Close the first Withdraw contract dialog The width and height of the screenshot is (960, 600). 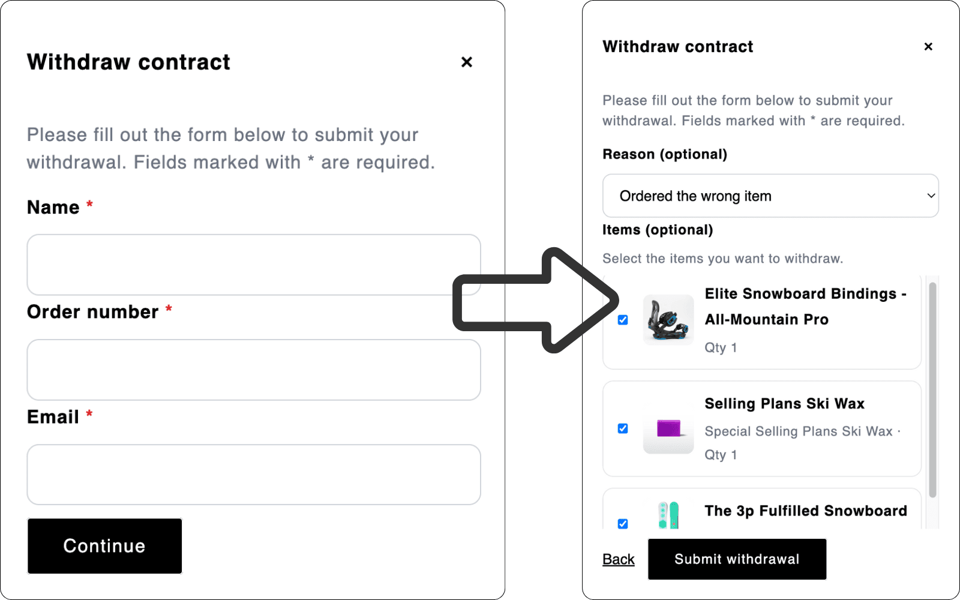[467, 62]
